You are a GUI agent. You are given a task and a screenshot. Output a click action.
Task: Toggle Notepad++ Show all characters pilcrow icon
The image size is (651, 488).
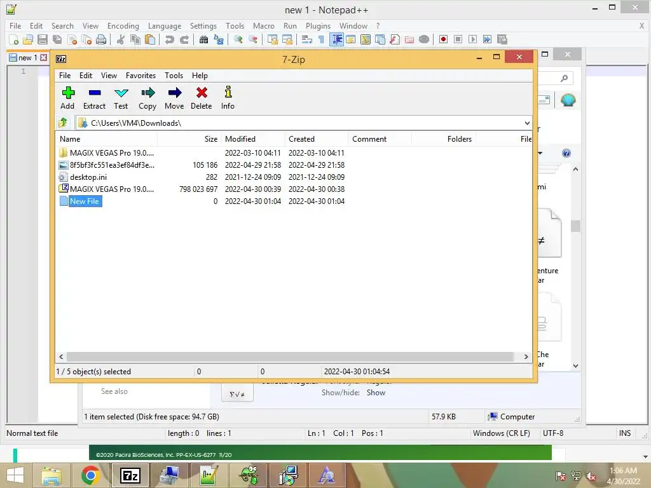tap(321, 39)
